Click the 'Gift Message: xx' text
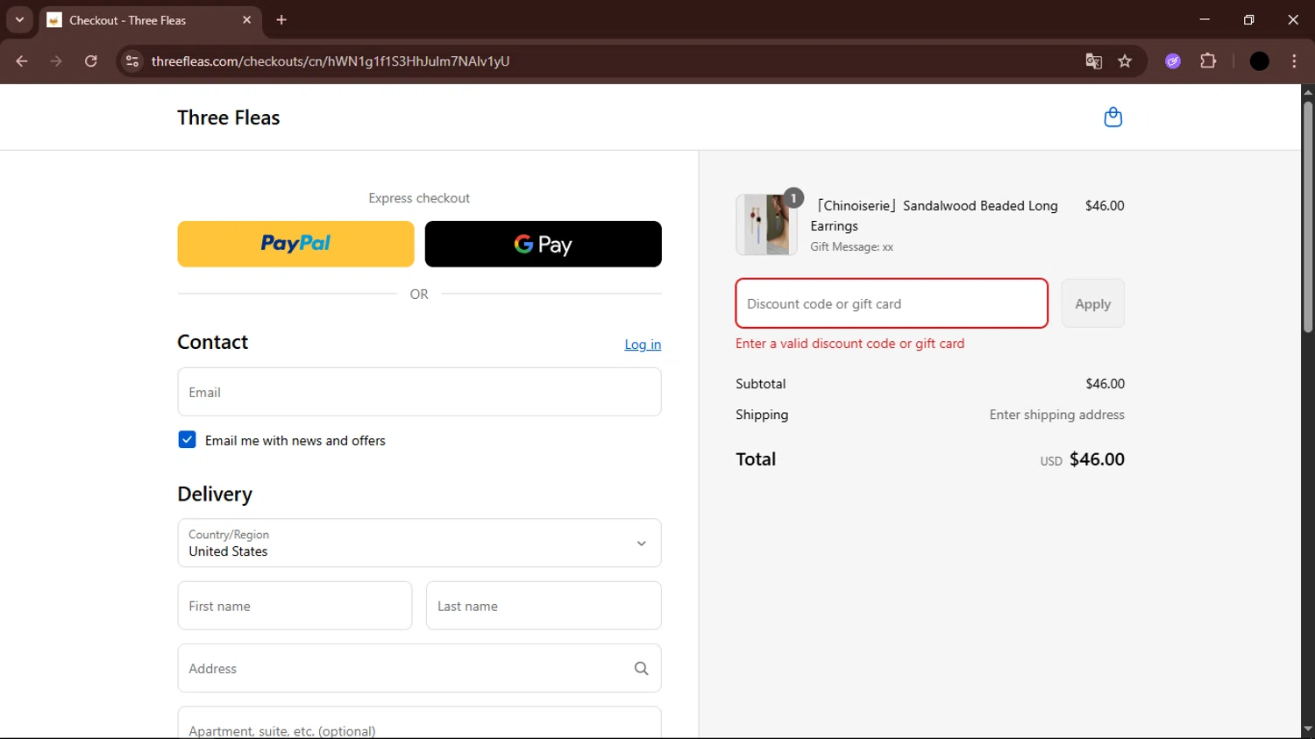 851,247
